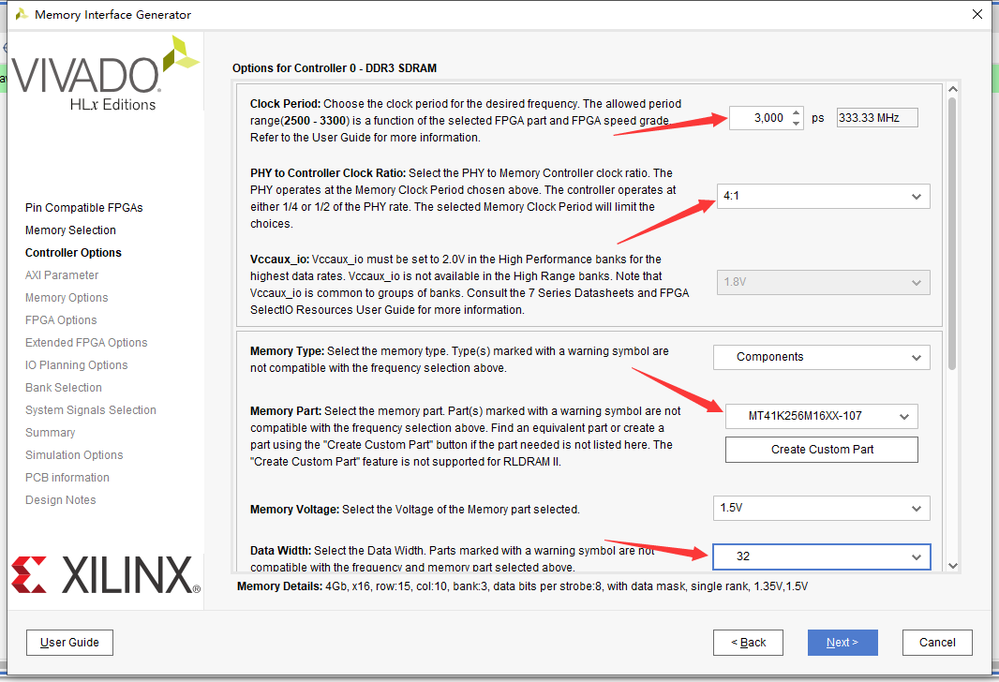Screen dimensions: 999x682
Task: Click the 'Vccaux_io:' label
Action: 279,259
